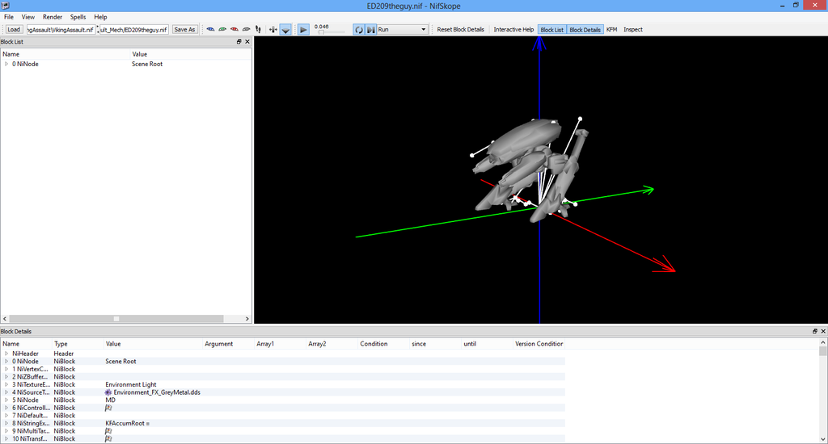Click the VikingAssault.nif load path field
The width and height of the screenshot is (828, 444).
(61, 30)
